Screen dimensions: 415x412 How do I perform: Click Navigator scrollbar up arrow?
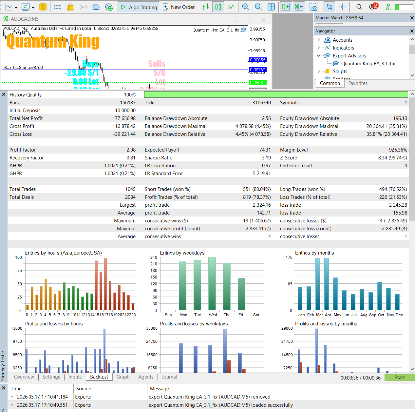coord(412,39)
